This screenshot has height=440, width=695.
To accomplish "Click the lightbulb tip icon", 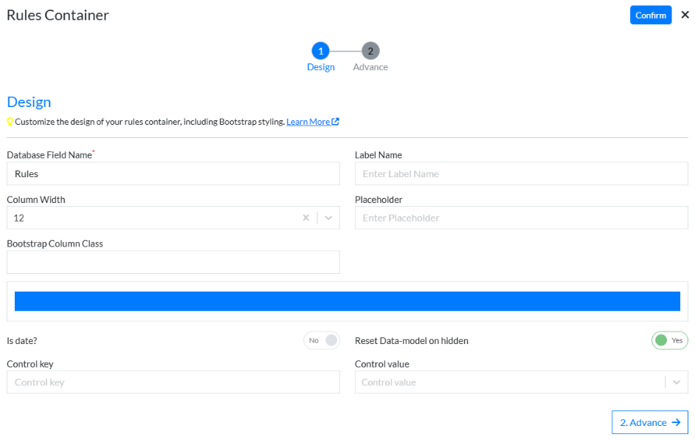I will click(x=10, y=122).
